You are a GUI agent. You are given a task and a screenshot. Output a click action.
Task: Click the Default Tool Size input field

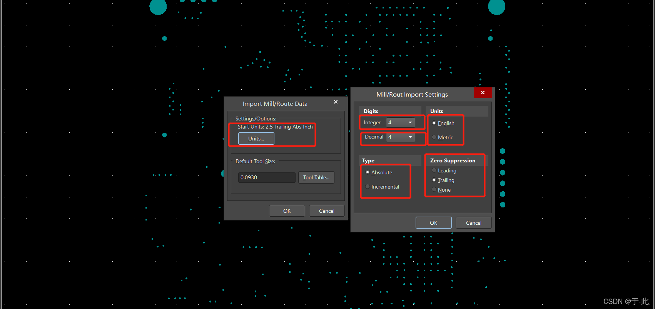tap(267, 177)
